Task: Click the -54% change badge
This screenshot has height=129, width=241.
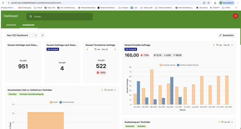Action: (101, 73)
